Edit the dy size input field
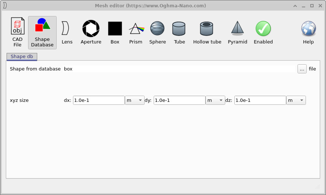 (179, 100)
